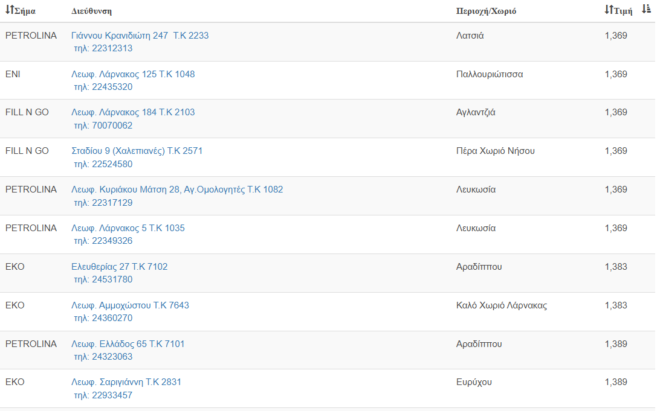Open address link Λεωφ. Ελλάδος 65 Τ.Κ 7101
663x411 pixels.
pyautogui.click(x=128, y=344)
